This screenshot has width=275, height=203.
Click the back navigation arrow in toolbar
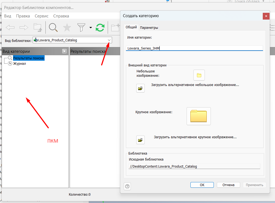tap(10, 27)
